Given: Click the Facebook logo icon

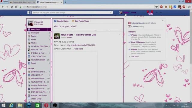Looking at the screenshot, I should 29,13.
